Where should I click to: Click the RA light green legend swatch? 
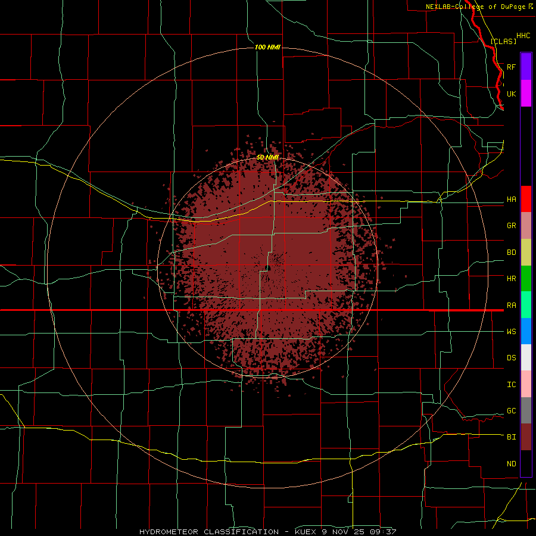(x=526, y=305)
